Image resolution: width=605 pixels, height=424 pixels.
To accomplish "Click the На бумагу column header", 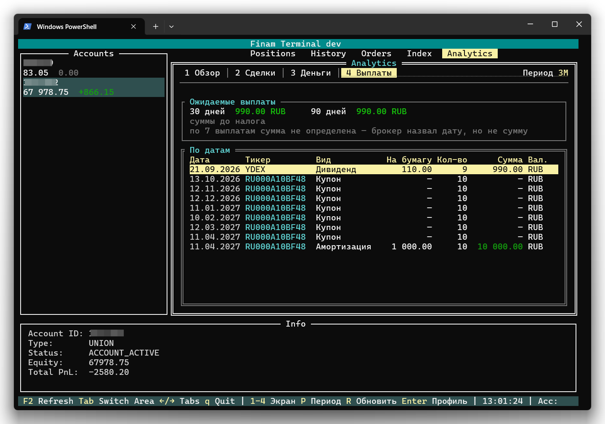I will point(409,160).
